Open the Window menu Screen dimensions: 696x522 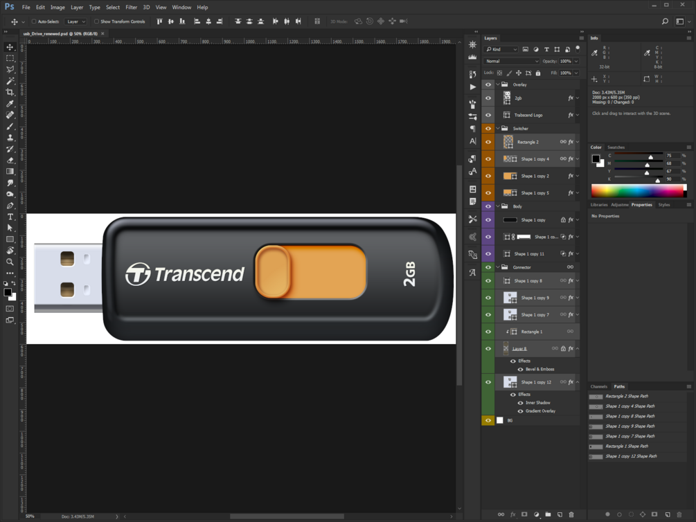(181, 7)
